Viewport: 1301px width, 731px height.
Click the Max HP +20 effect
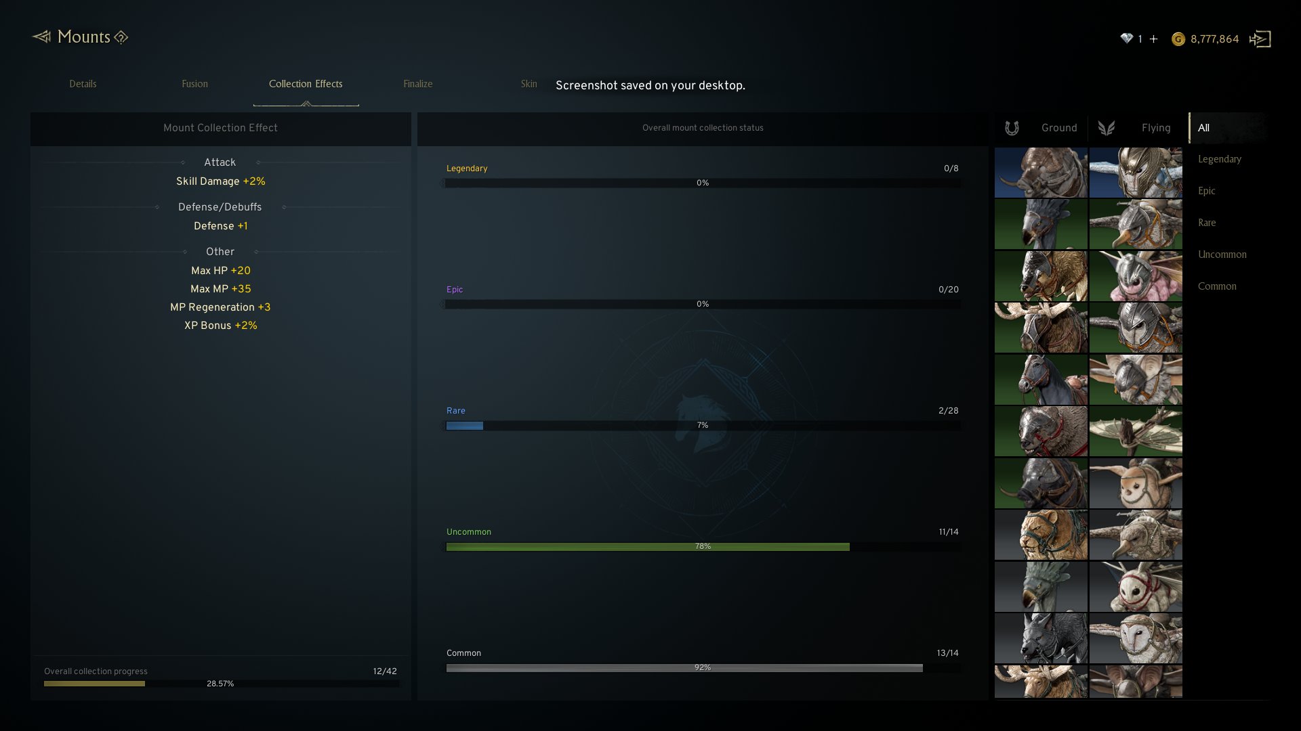click(221, 271)
